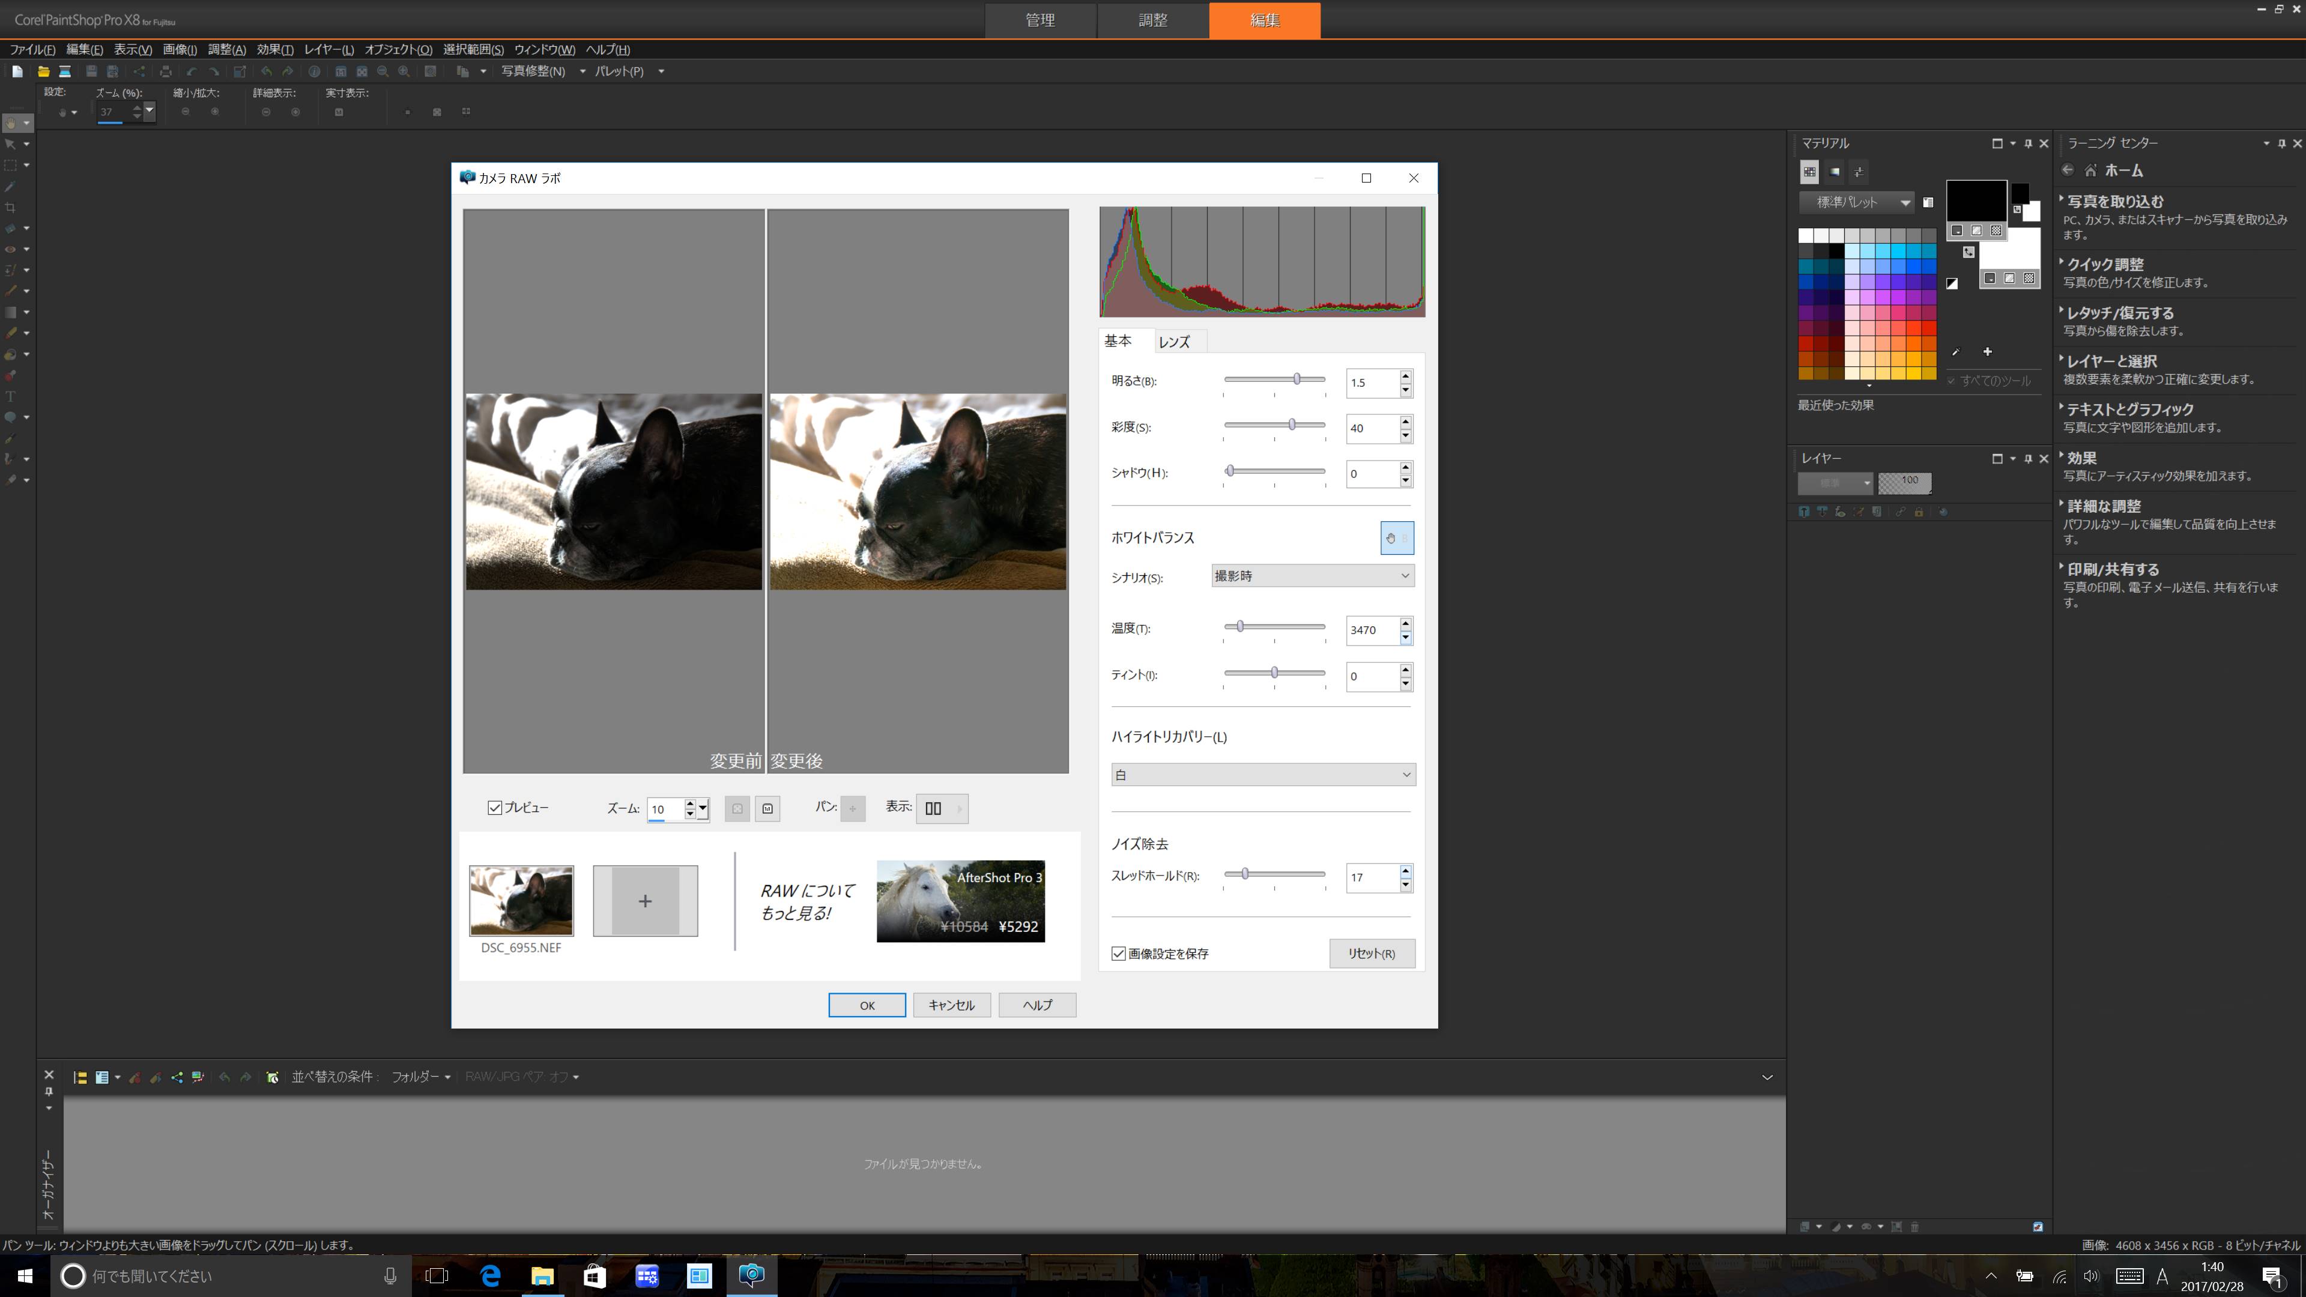Click the fit-to-window zoom icon
This screenshot has height=1297, width=2306.
tap(737, 808)
